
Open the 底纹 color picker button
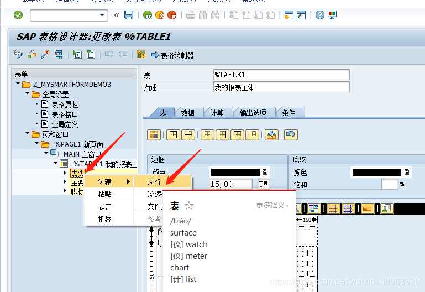pyautogui.click(x=407, y=172)
